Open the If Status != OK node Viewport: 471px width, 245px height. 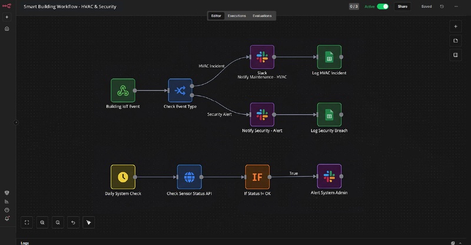coord(257,177)
